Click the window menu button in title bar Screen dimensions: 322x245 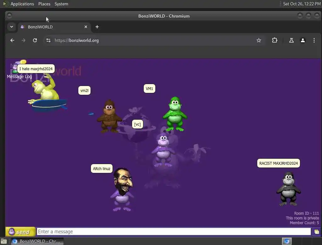click(x=9, y=16)
